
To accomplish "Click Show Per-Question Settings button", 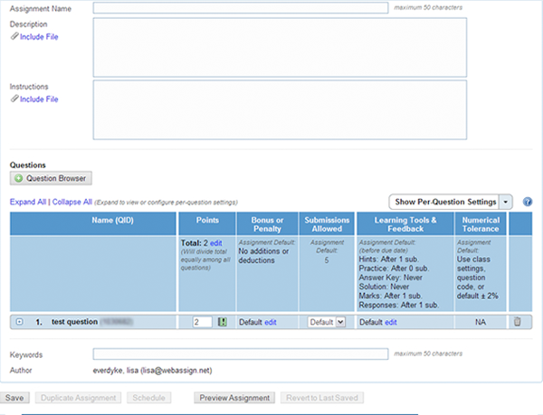I will 443,202.
